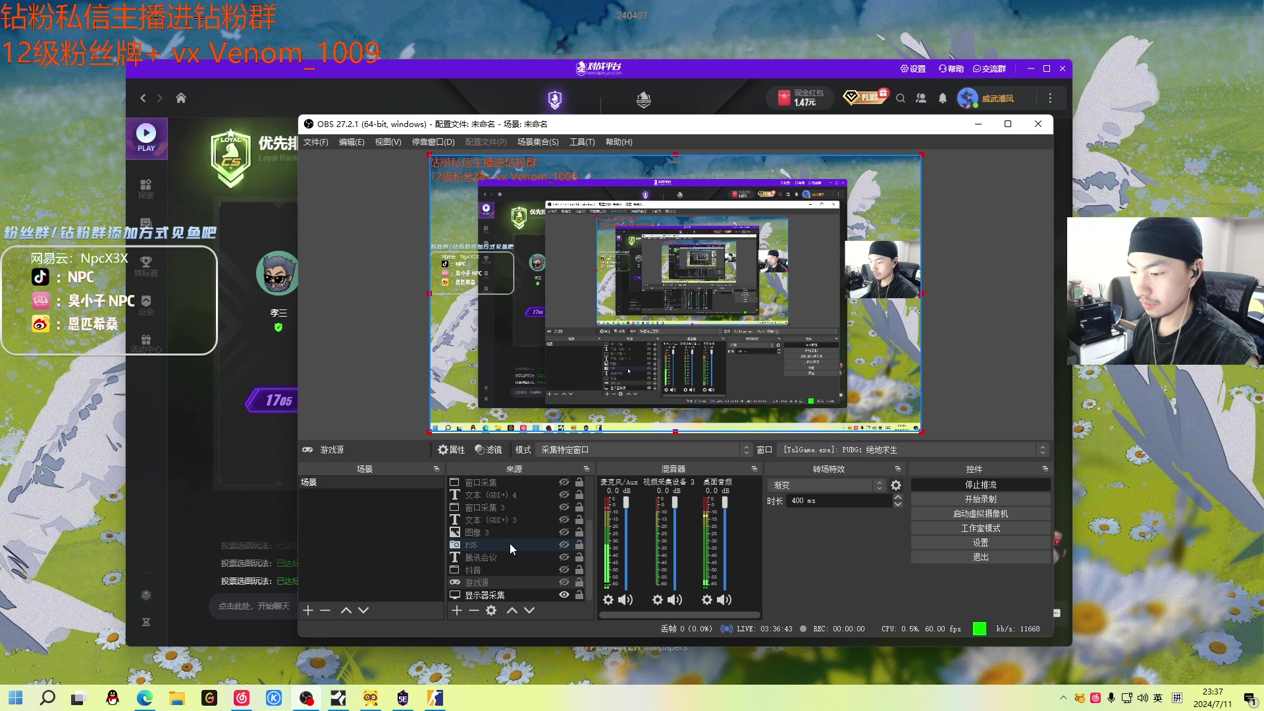Pop out the 控件 dock panel
This screenshot has width=1264, height=711.
(1045, 469)
